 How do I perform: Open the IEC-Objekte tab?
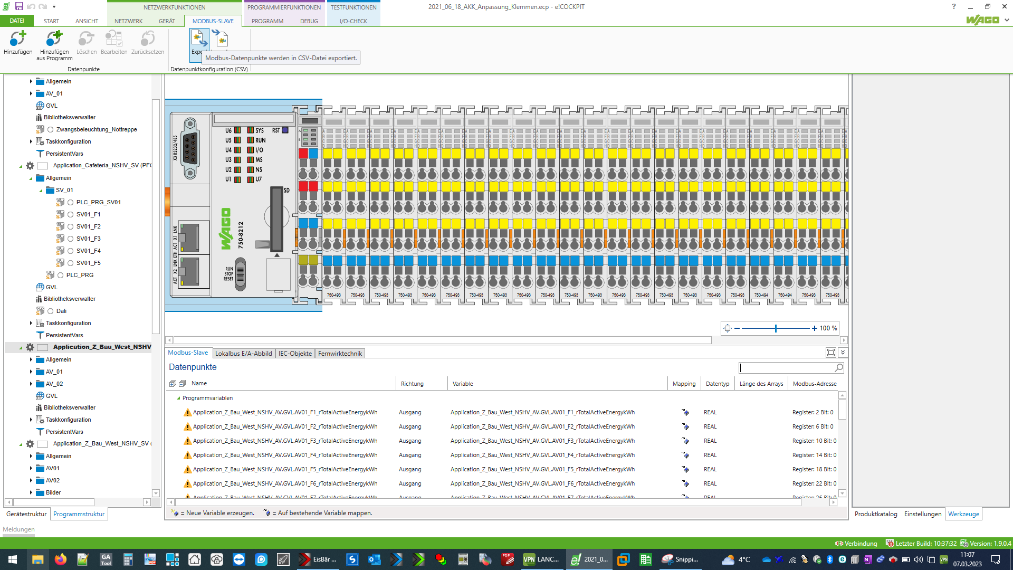(295, 354)
